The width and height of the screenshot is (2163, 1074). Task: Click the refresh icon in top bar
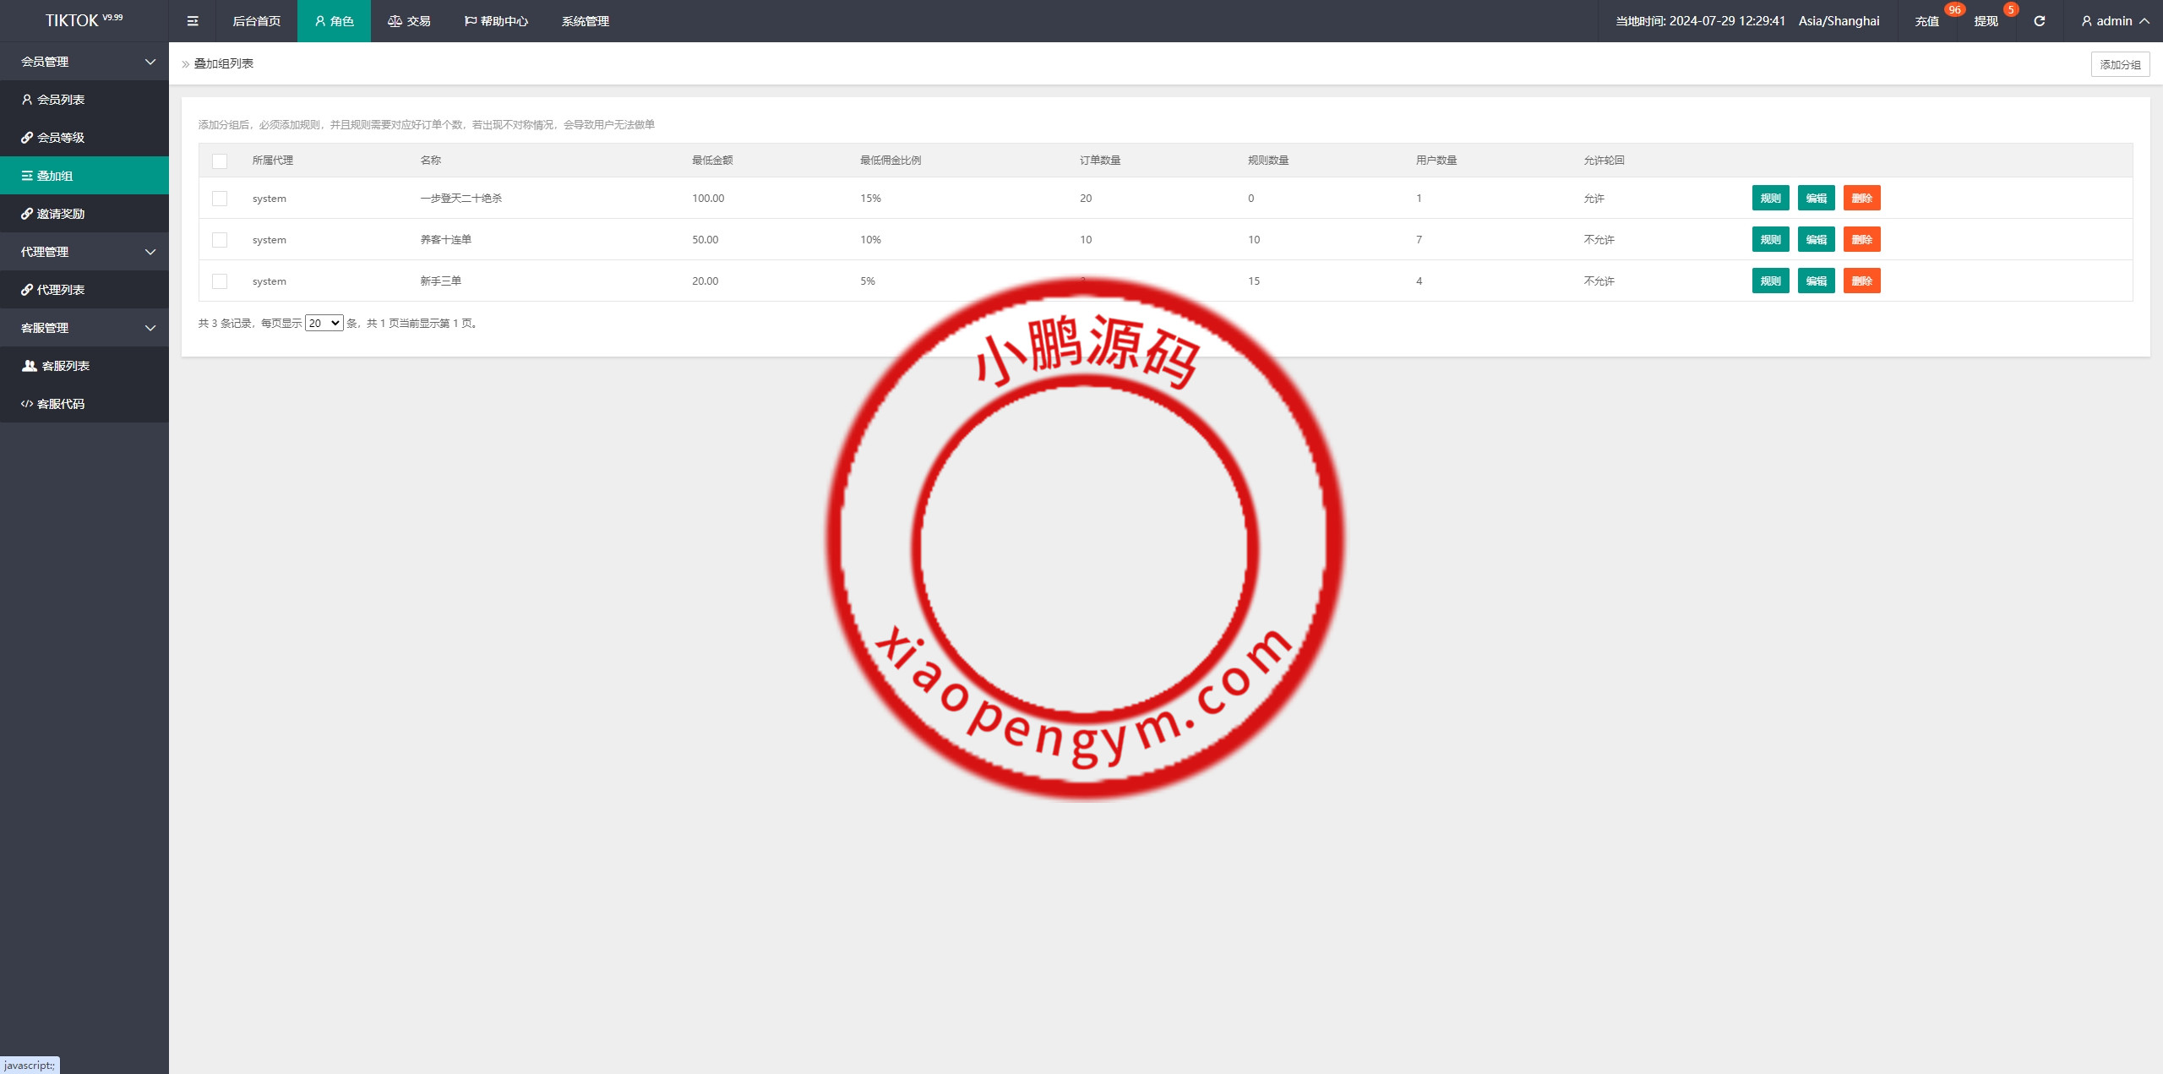pos(2039,21)
